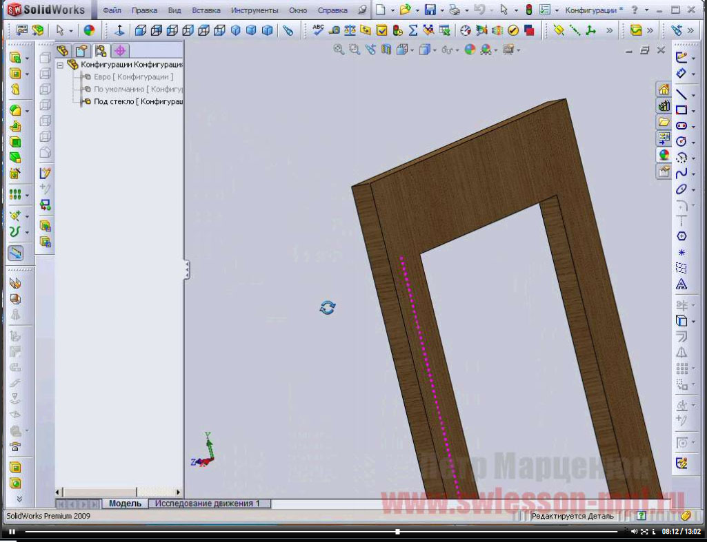Mute the video speaker icon
This screenshot has width=707, height=542.
click(x=634, y=532)
